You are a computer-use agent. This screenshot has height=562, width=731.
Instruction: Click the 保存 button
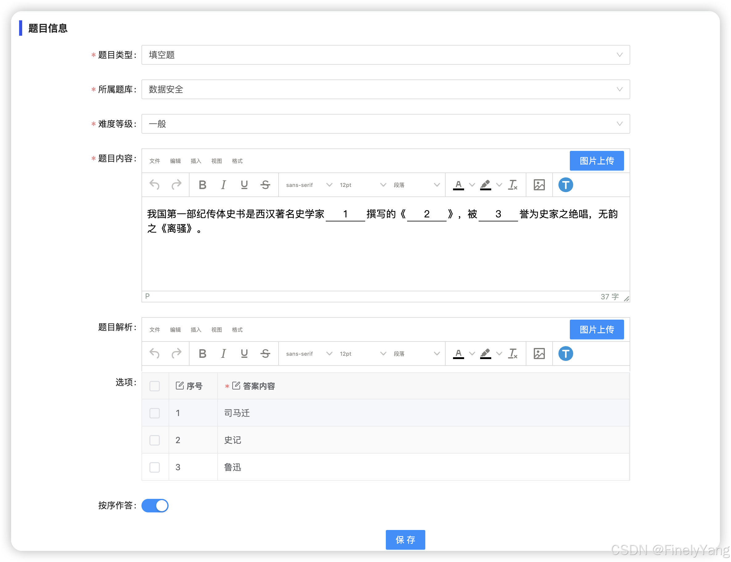coord(405,539)
